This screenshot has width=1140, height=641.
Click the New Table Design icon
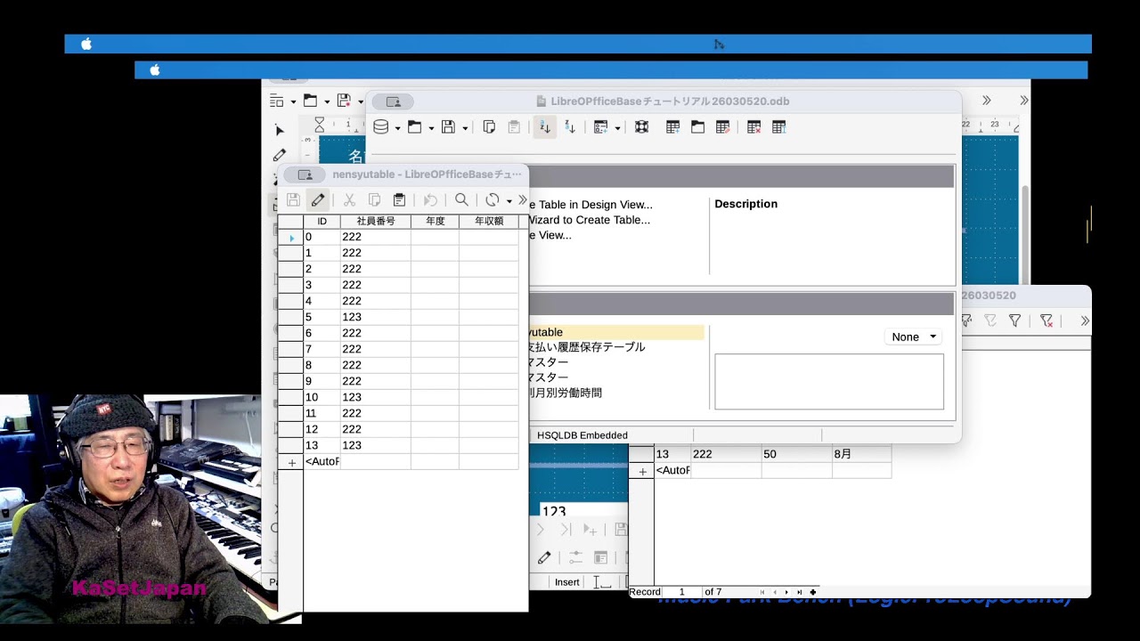[672, 127]
